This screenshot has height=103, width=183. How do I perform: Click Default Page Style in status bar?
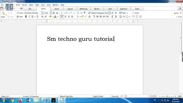[x=66, y=96]
